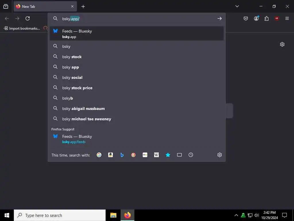Reload the current page
This screenshot has width=294, height=221.
(x=28, y=18)
